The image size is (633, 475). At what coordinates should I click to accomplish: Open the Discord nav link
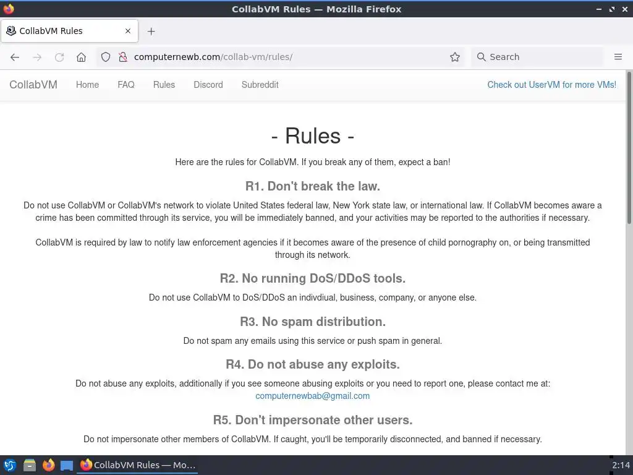click(208, 85)
